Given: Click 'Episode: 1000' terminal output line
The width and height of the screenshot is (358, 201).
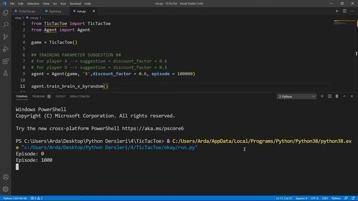Looking at the screenshot, I should coord(34,160).
